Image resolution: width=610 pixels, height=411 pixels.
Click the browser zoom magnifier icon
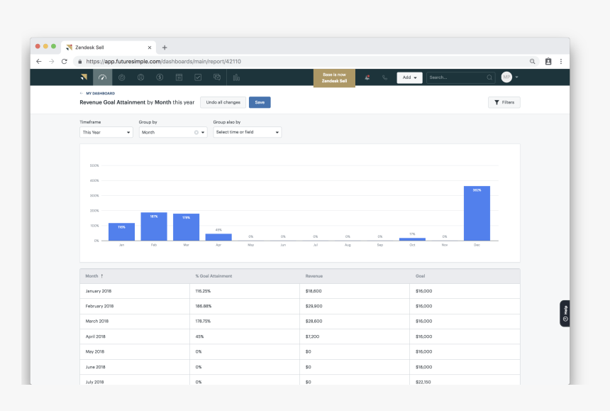[532, 62]
